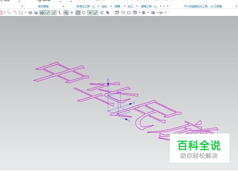
Task: Open the rendering style dropdown arrow
Action: (148, 12)
